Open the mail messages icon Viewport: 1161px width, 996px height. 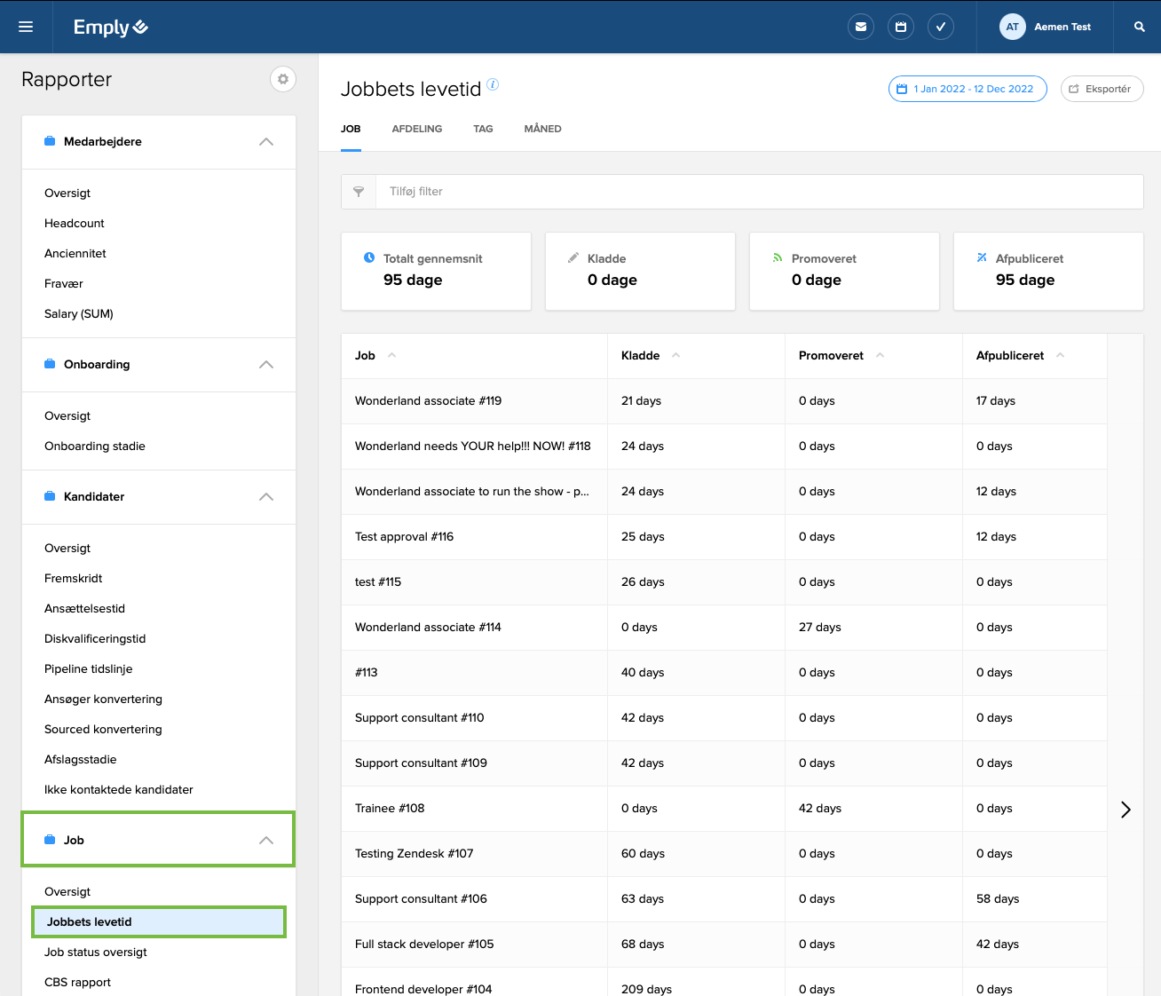[x=860, y=27]
